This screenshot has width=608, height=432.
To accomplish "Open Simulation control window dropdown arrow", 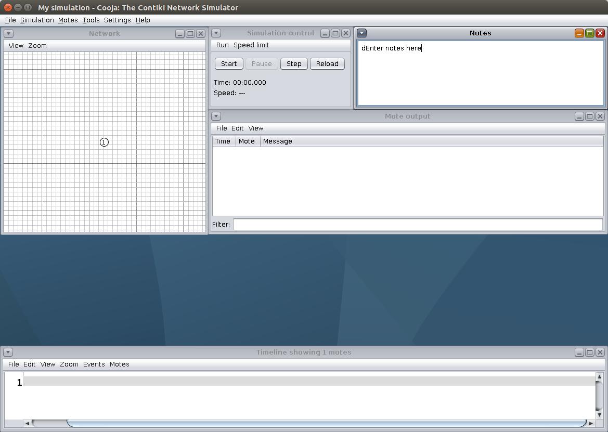I will coord(216,33).
